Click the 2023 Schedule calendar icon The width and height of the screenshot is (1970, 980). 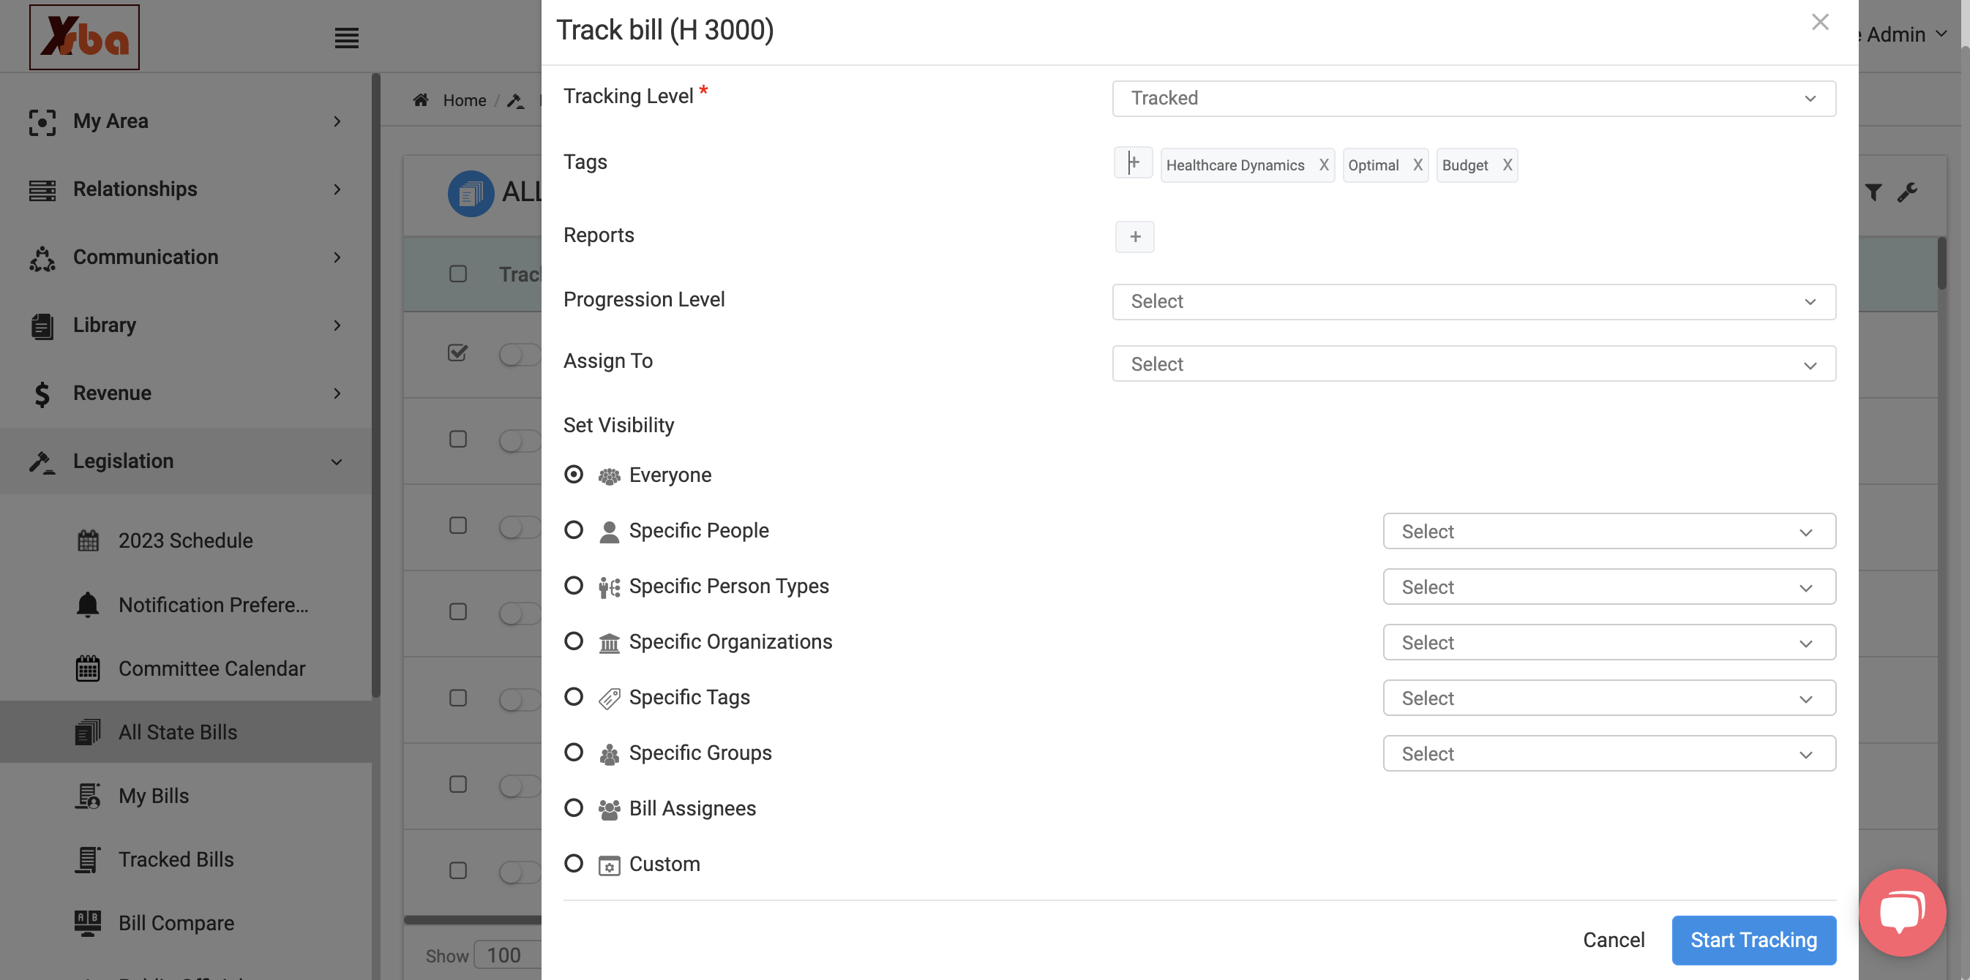(x=88, y=540)
